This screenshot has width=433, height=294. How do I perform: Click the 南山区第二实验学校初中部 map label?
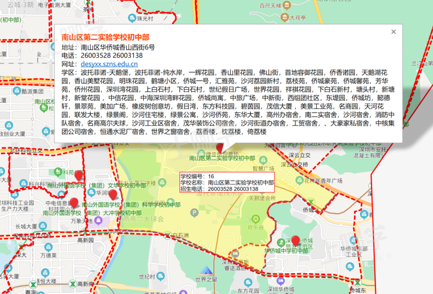pos(222,158)
